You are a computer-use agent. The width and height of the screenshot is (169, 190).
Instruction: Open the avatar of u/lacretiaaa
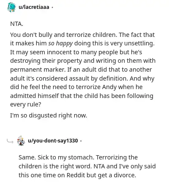(x=11, y=7)
